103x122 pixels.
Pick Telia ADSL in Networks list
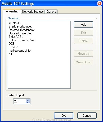point(16,37)
